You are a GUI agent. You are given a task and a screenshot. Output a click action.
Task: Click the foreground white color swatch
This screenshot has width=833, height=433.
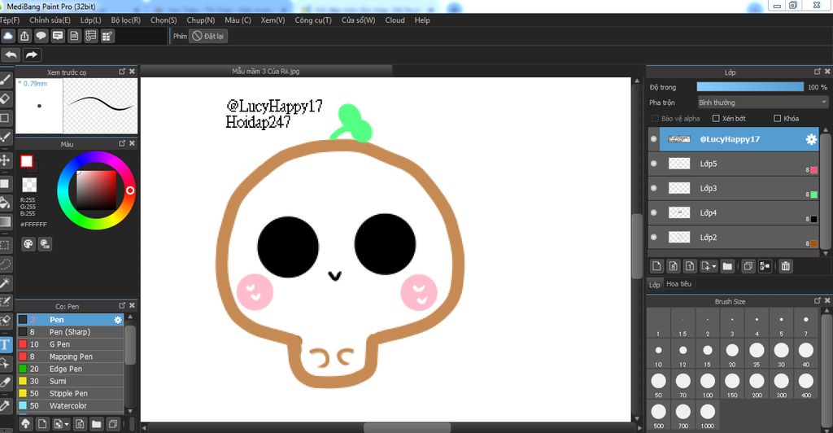pyautogui.click(x=27, y=161)
